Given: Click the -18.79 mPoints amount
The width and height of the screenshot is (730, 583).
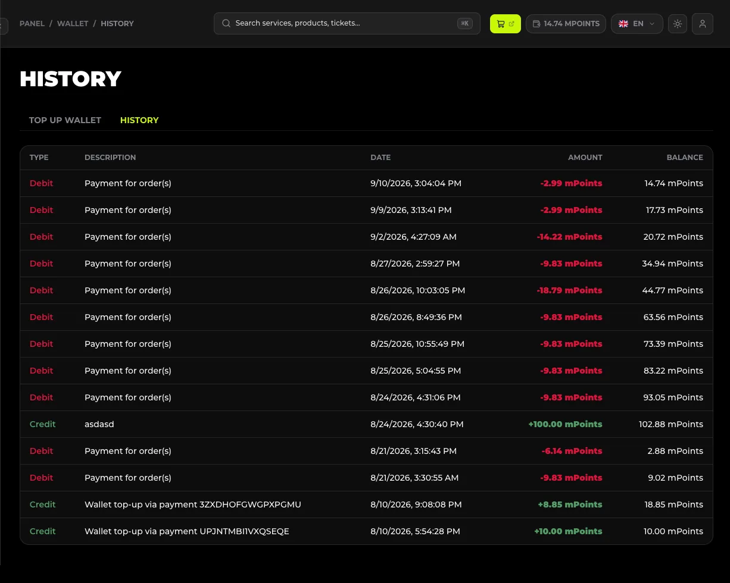Looking at the screenshot, I should click(569, 290).
